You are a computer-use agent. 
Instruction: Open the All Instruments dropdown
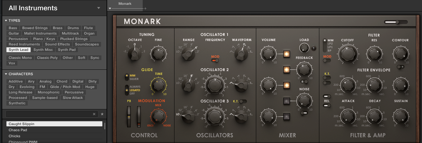click(x=98, y=8)
